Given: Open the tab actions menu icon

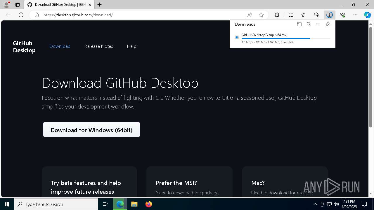Looking at the screenshot, I should tap(18, 5).
